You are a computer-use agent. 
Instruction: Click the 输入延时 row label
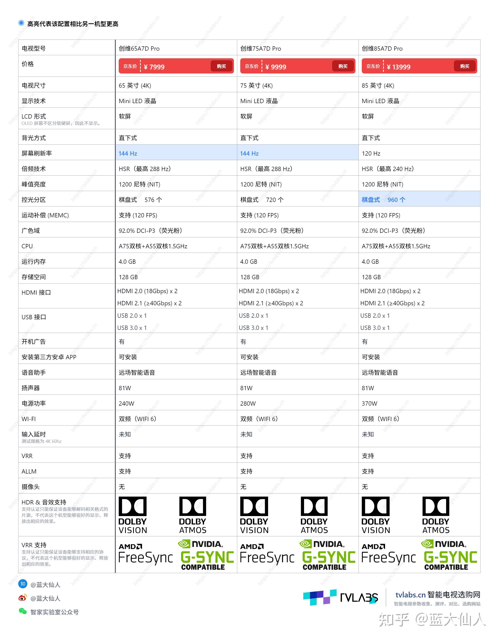coord(34,434)
